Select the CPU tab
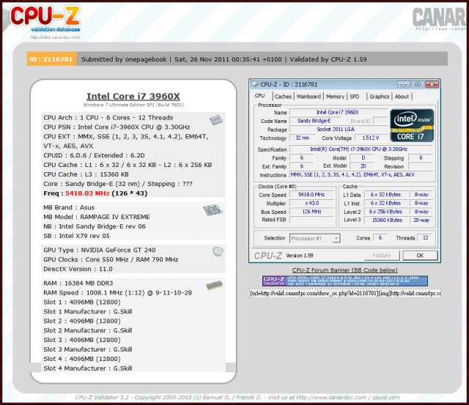Screen dimensions: 469x405 pyautogui.click(x=259, y=96)
